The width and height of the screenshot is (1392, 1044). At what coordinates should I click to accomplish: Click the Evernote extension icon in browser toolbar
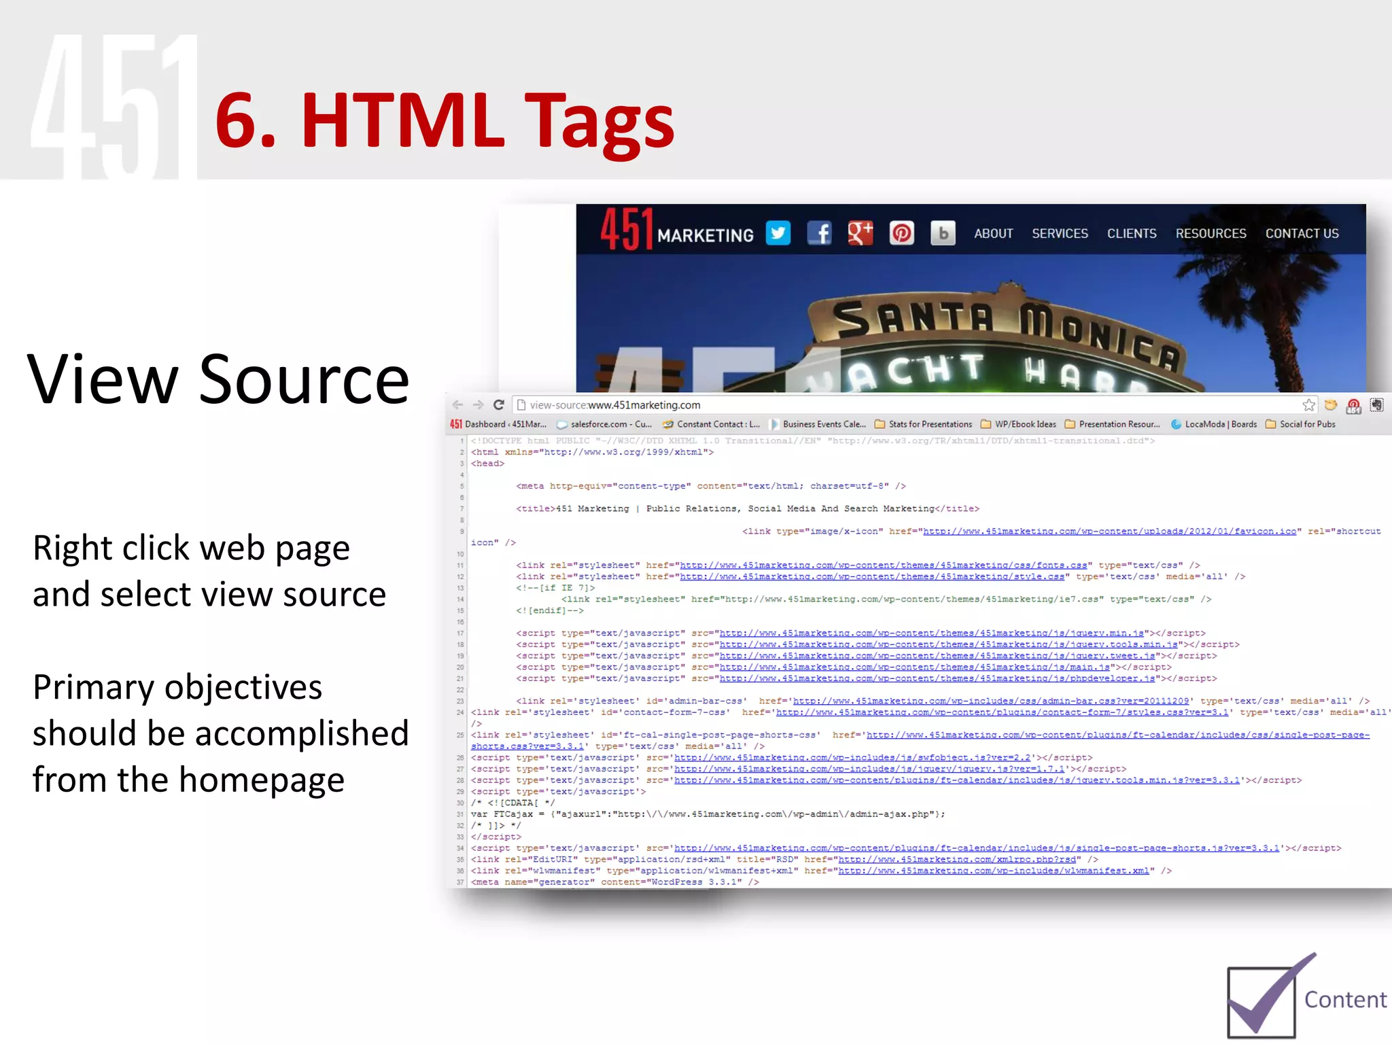click(x=1377, y=405)
